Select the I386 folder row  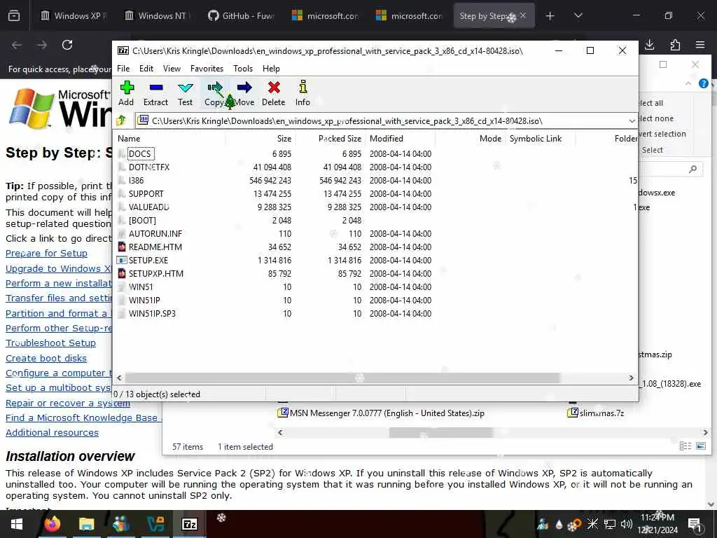pyautogui.click(x=137, y=180)
